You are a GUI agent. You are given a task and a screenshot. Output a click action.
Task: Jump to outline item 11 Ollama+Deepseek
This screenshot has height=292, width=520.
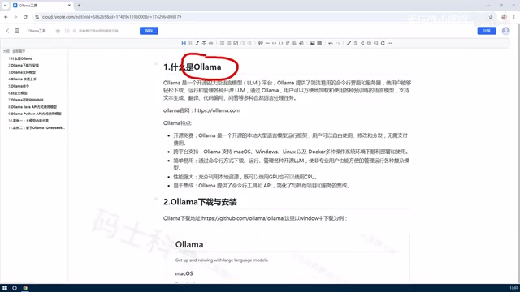(37, 127)
